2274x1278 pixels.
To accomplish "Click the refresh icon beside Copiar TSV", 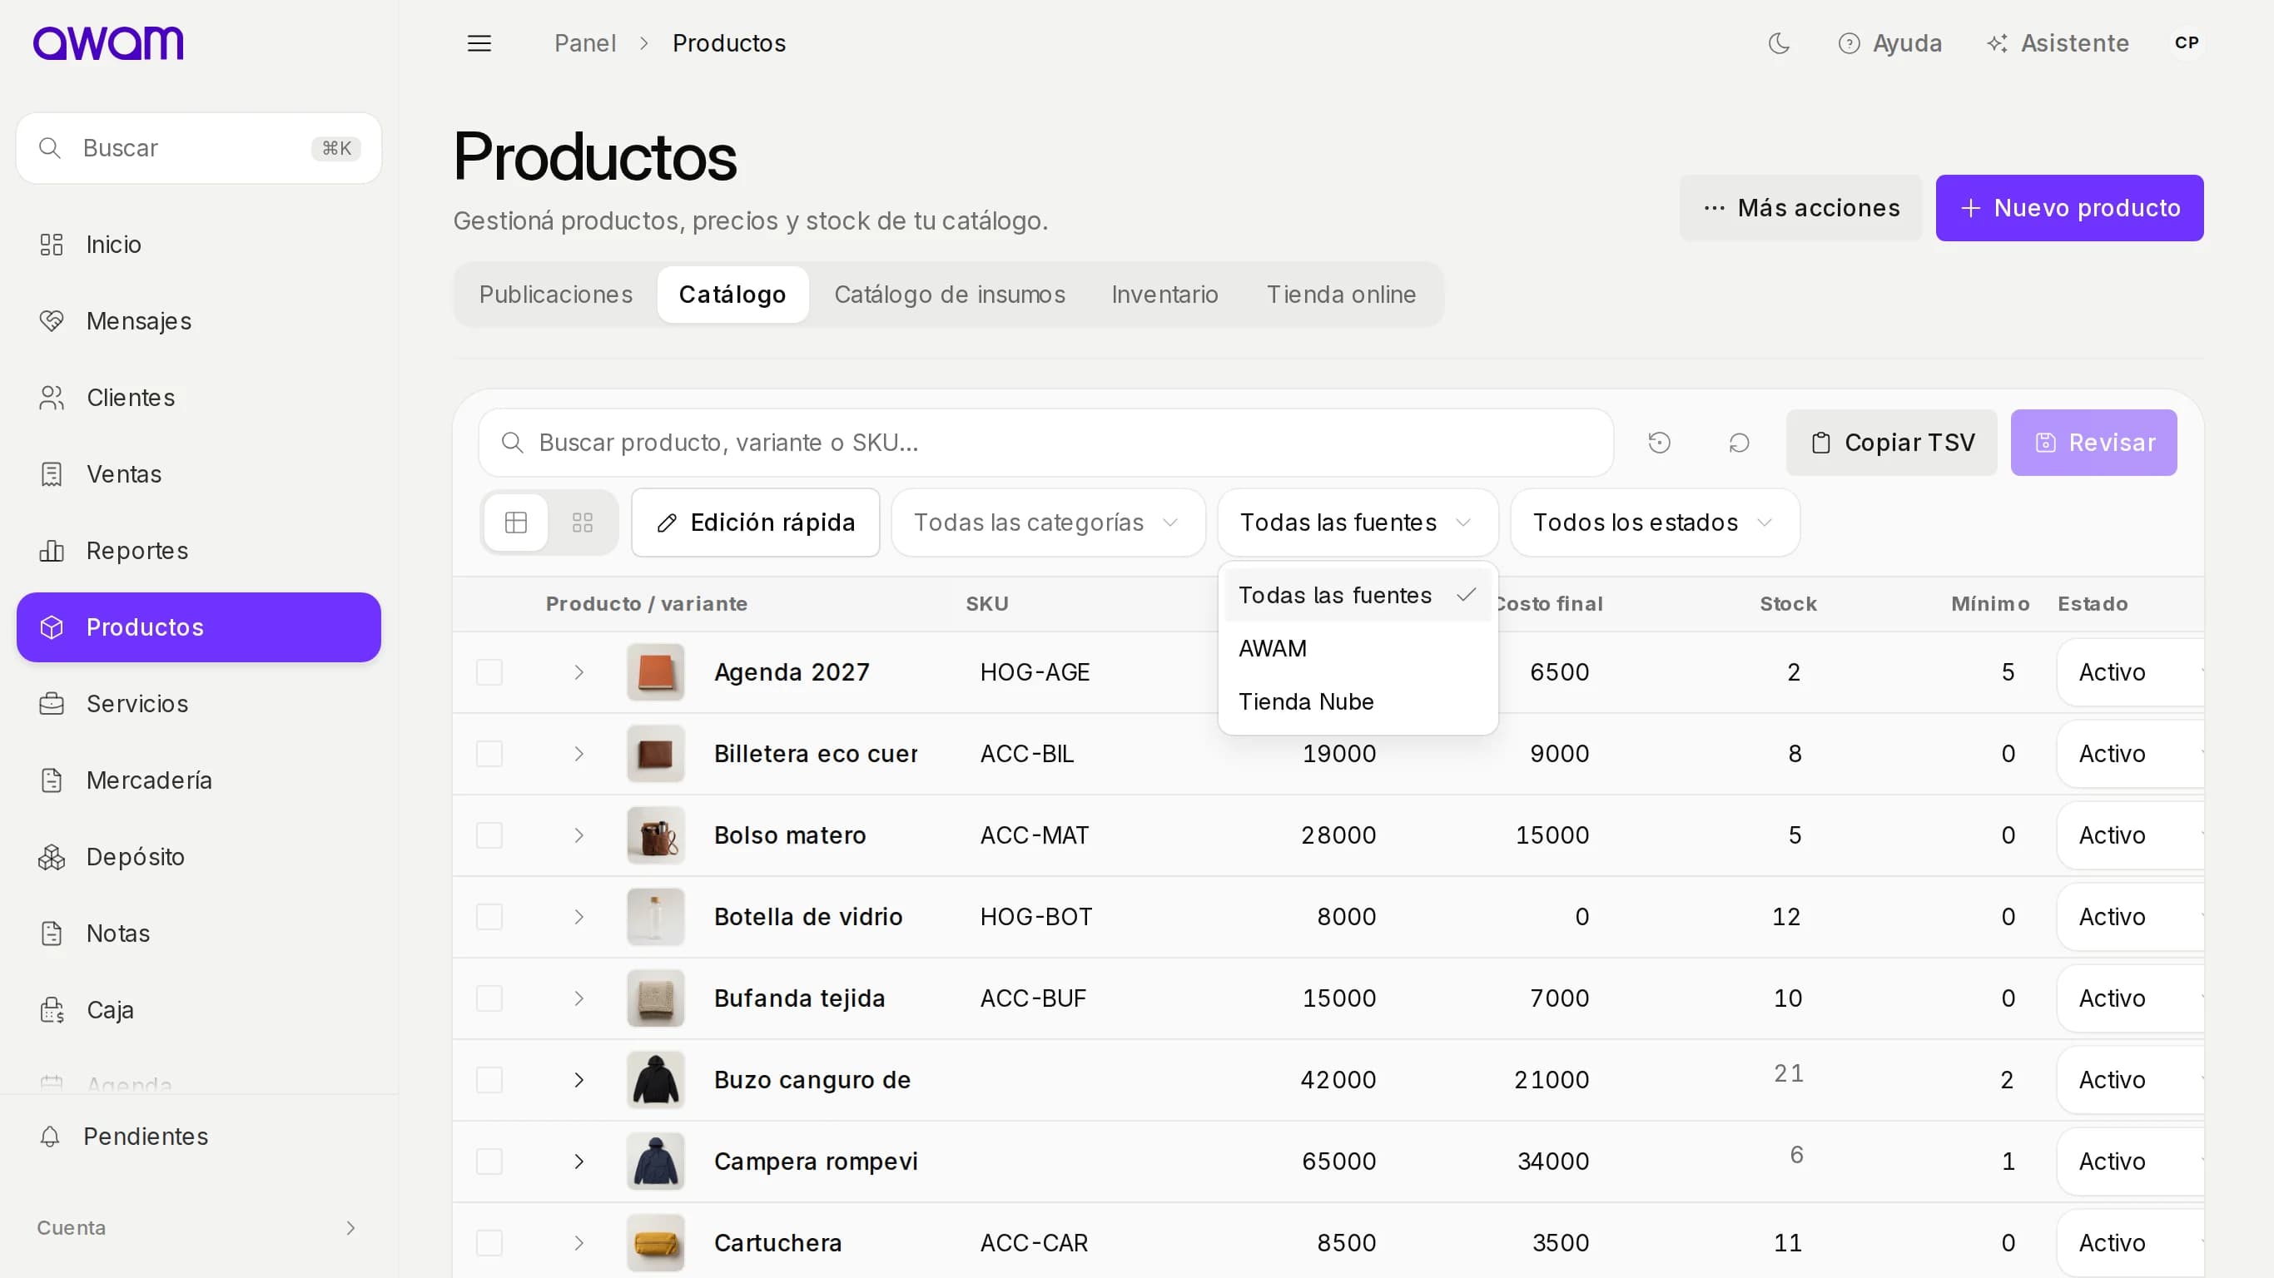I will (x=1738, y=442).
